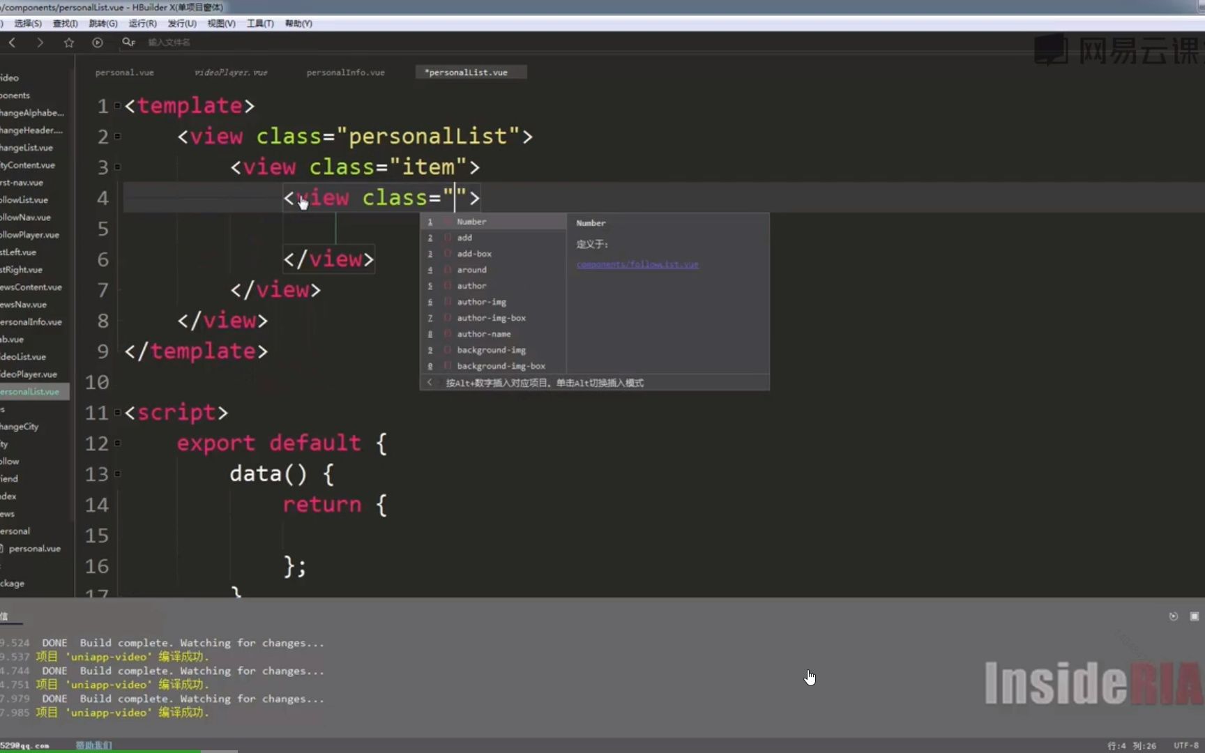Viewport: 1205px width, 753px height.
Task: Open the 发行(U) menu
Action: click(x=182, y=24)
